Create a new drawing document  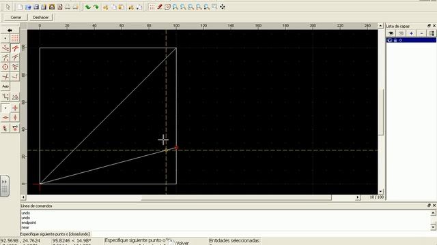20,7
